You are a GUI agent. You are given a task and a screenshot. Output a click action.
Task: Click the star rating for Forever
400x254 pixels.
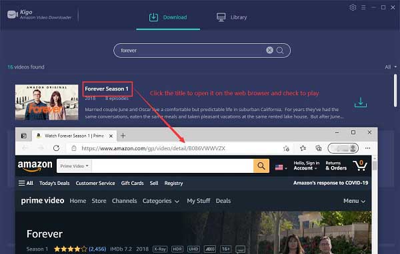[x=71, y=249]
